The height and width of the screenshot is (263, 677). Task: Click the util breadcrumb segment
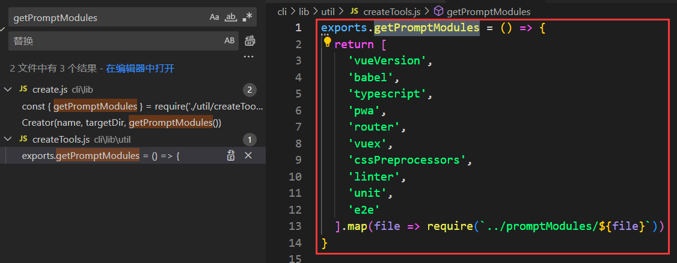(x=328, y=11)
